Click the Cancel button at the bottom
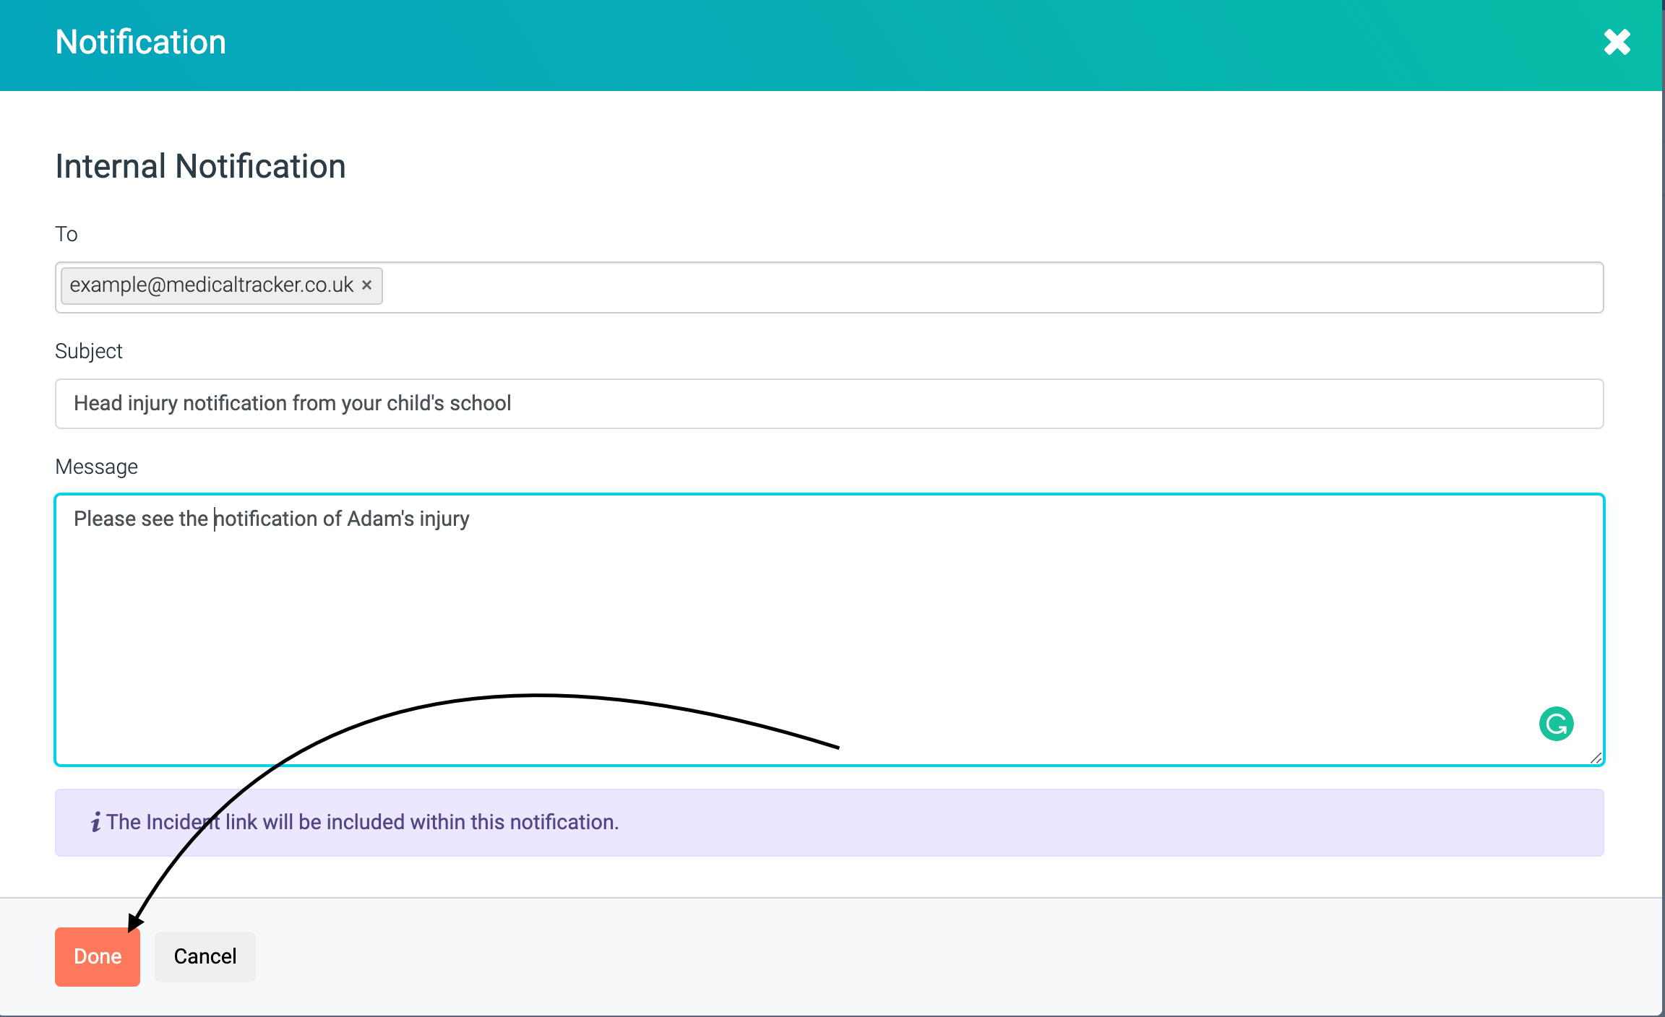 pos(205,956)
